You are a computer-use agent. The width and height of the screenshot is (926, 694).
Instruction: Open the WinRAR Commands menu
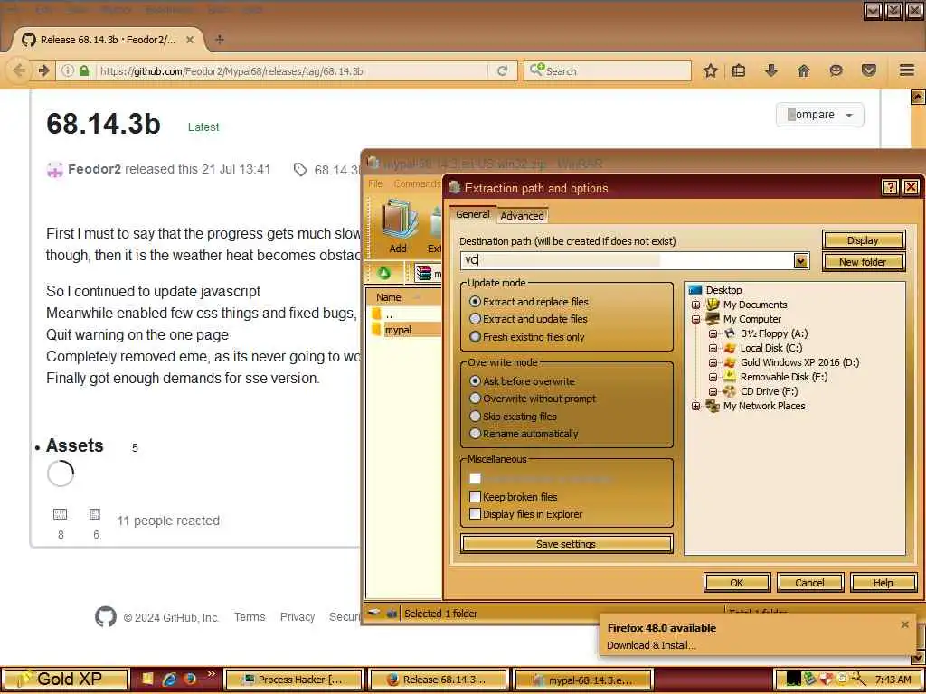417,183
